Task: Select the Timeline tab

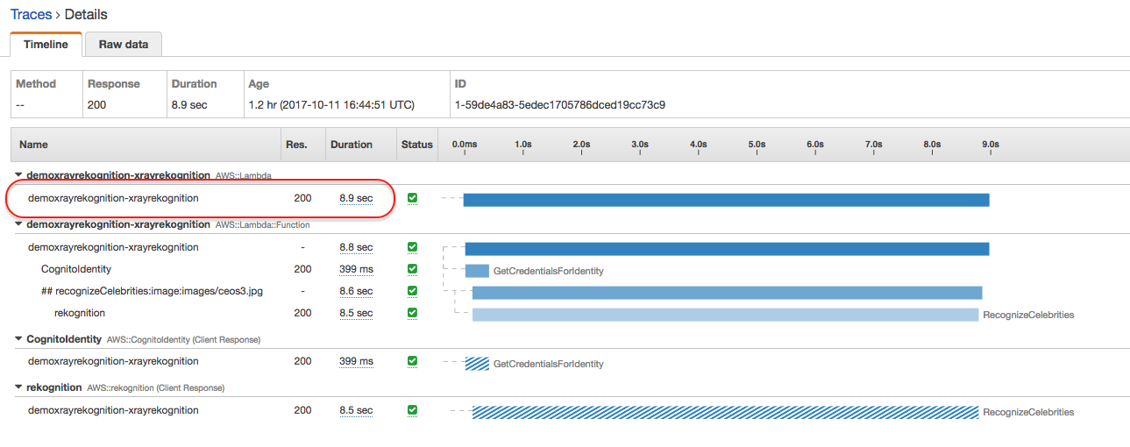Action: click(46, 44)
